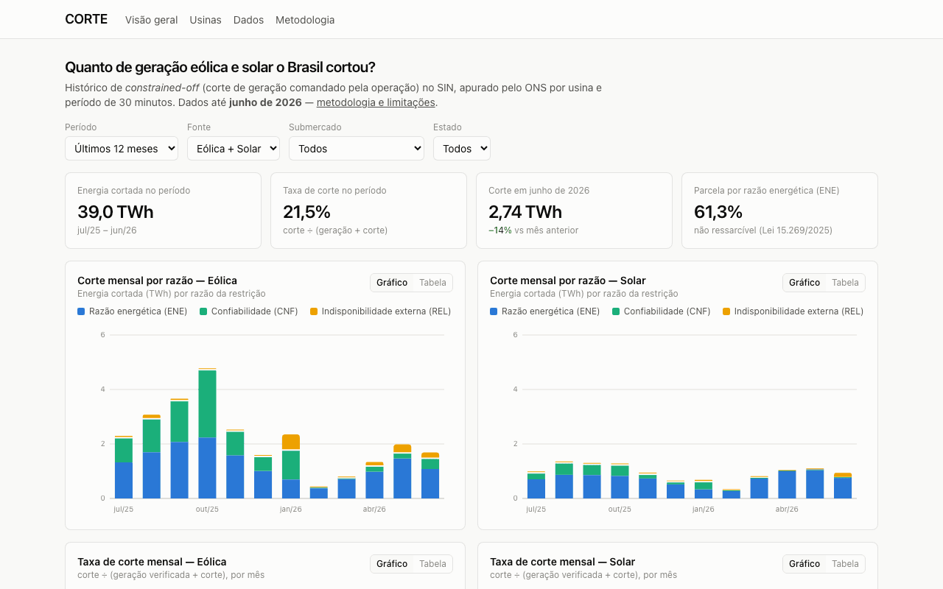Select Gráfico view for Taxa de corte Eólica
The width and height of the screenshot is (943, 589).
(x=392, y=564)
